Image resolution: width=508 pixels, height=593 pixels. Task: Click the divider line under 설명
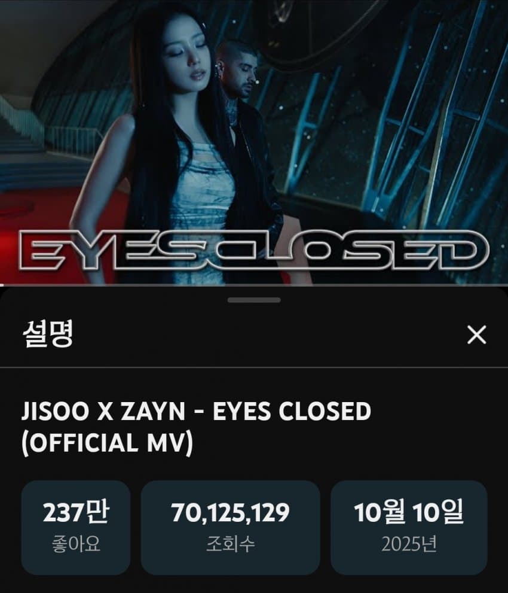tap(254, 367)
